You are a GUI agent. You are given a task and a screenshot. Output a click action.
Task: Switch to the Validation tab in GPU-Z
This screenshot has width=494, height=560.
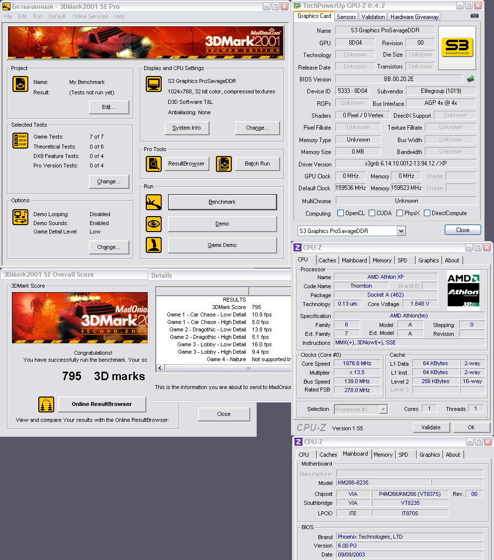tap(373, 17)
